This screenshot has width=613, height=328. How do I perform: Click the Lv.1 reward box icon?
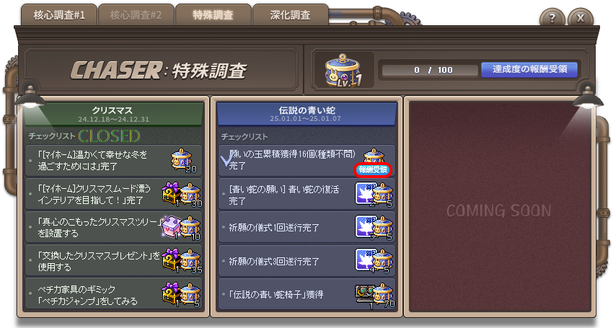point(343,70)
